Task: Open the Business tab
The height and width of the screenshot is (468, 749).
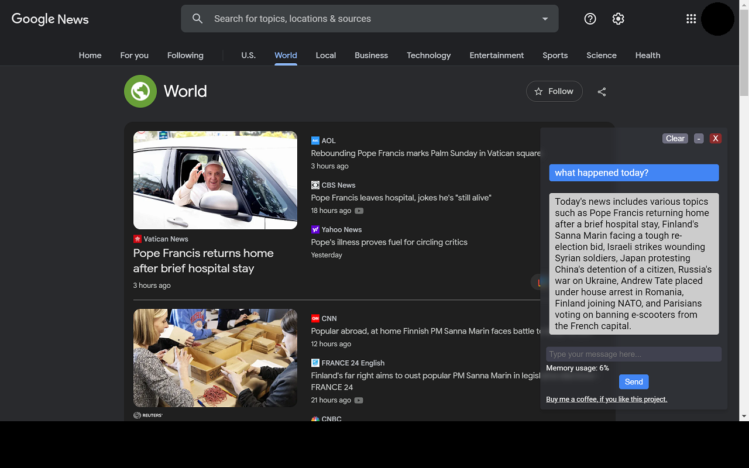Action: coord(371,56)
